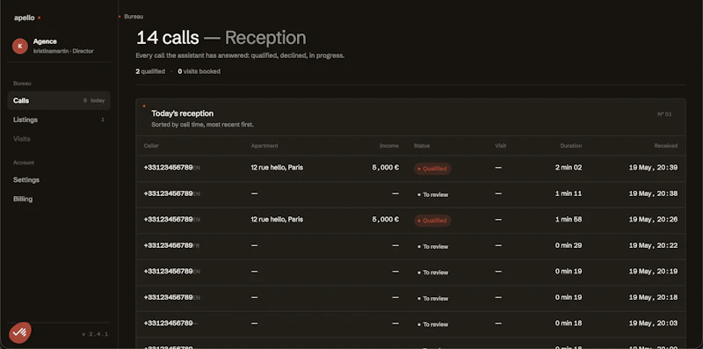Open the red checkmark widget button
Screen dimensions: 703x349
tap(20, 332)
